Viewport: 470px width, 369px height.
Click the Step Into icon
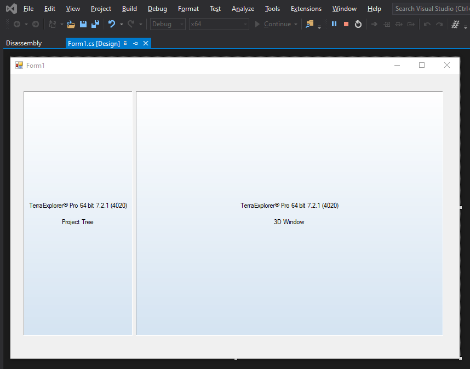(387, 24)
